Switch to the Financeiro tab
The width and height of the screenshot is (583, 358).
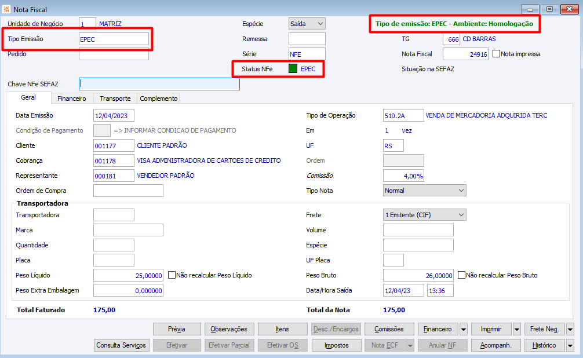click(72, 98)
